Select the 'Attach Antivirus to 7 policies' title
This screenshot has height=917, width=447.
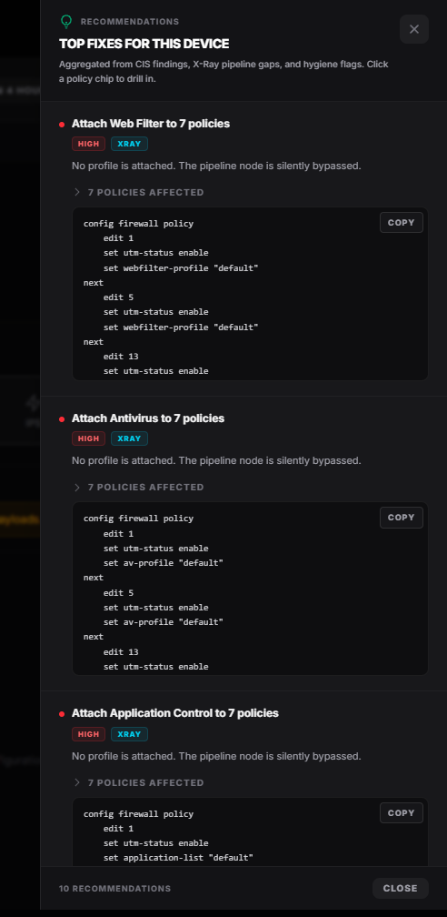coord(148,418)
